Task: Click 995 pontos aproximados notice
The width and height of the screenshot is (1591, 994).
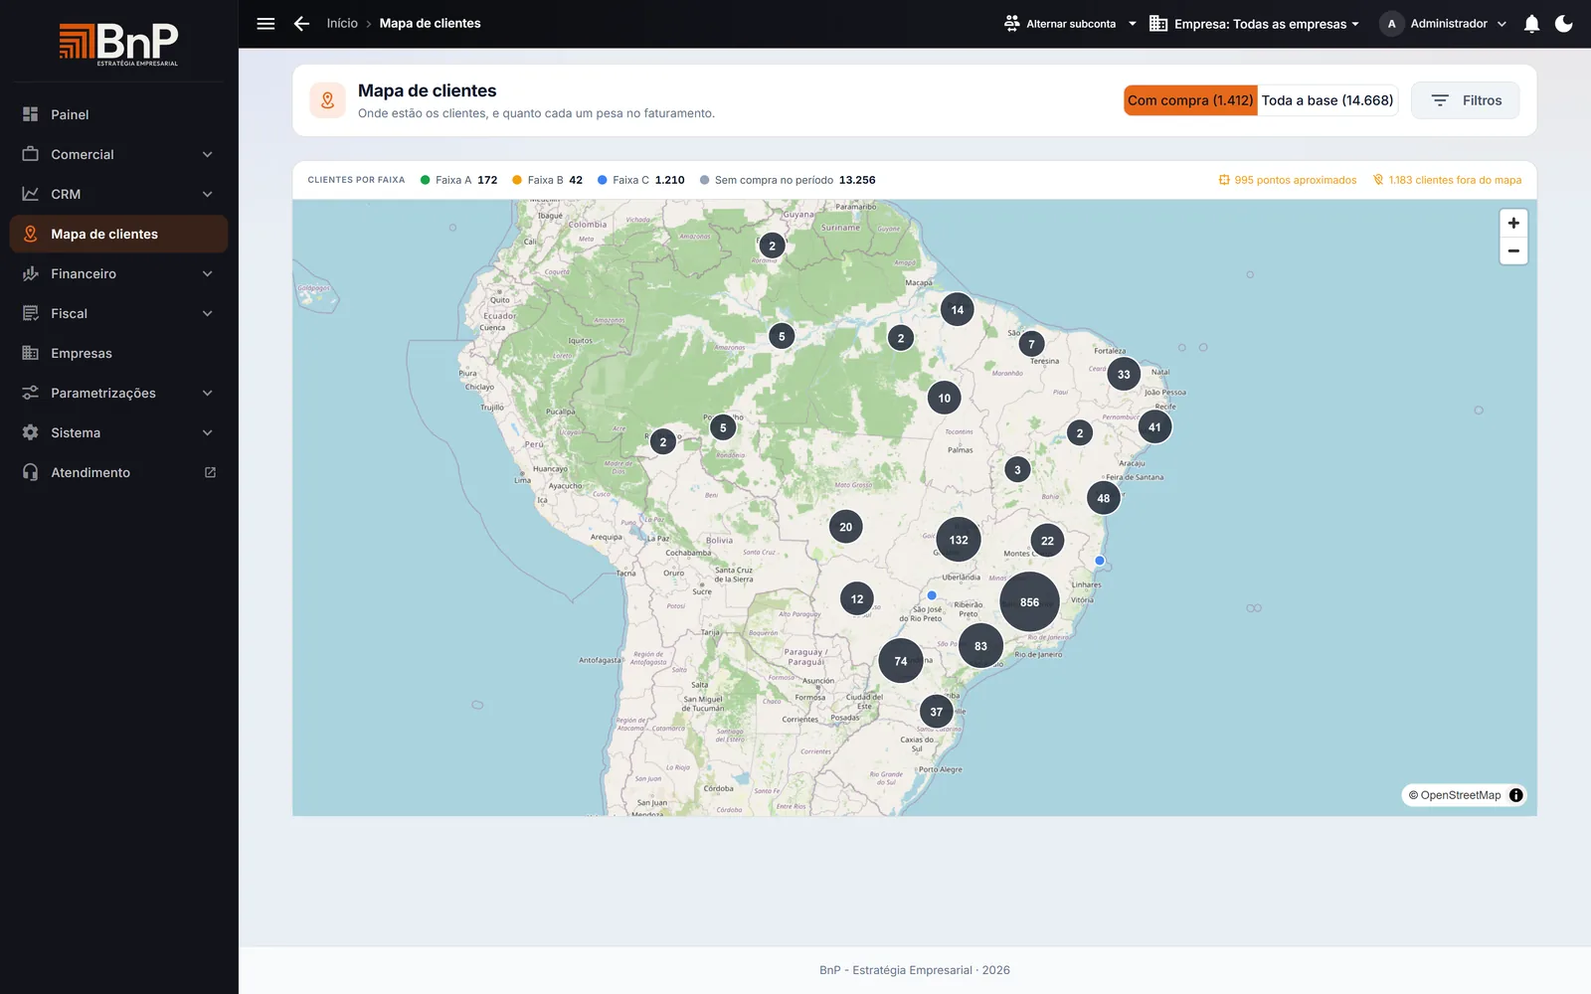Action: pyautogui.click(x=1288, y=180)
